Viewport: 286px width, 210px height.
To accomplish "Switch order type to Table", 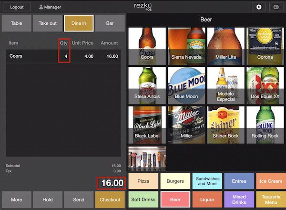I will tap(17, 23).
